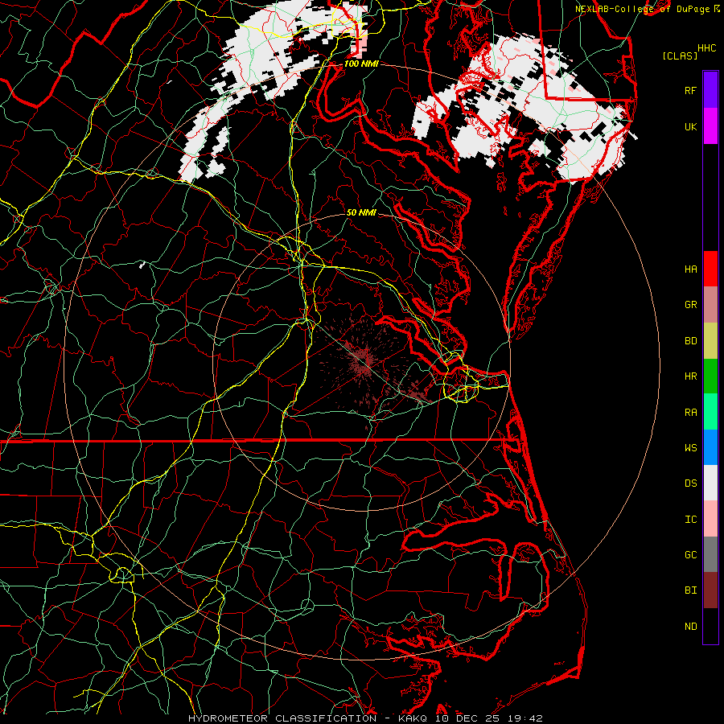Click the RA legend label
This screenshot has height=724, width=724.
[x=691, y=413]
